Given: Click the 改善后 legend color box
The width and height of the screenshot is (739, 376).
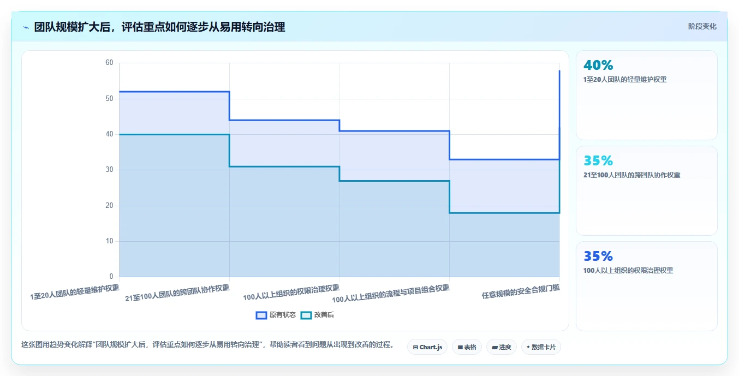Looking at the screenshot, I should point(307,315).
